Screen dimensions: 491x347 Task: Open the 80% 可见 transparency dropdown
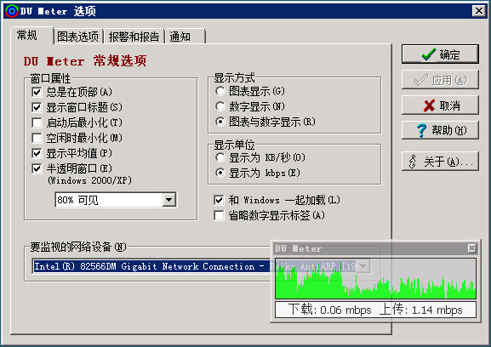tap(169, 200)
